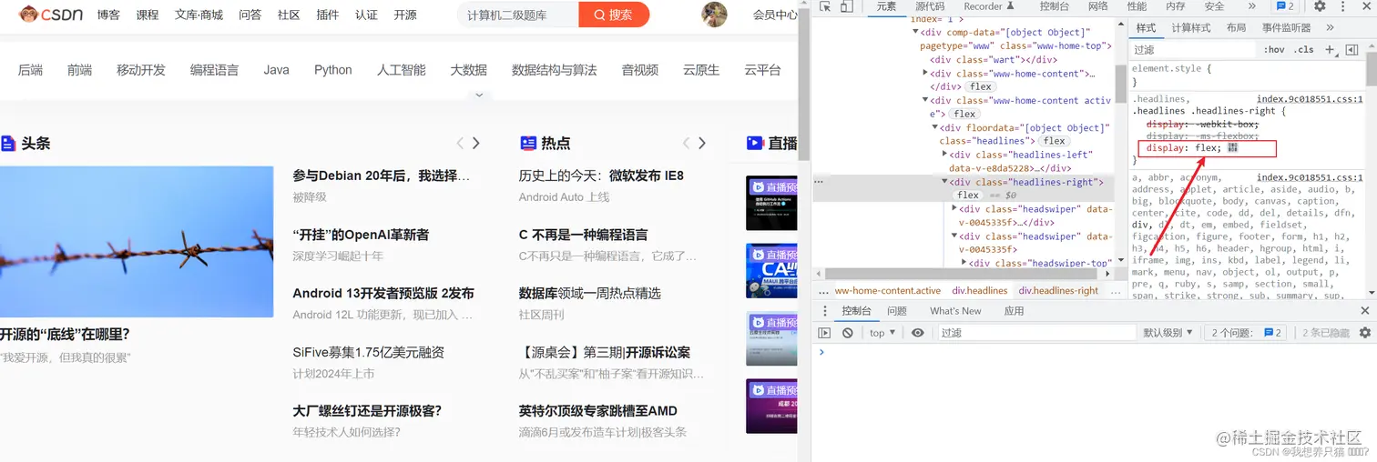Toggle flex badge on the headlines div
Screen dimensions: 1377x462
pos(1055,141)
